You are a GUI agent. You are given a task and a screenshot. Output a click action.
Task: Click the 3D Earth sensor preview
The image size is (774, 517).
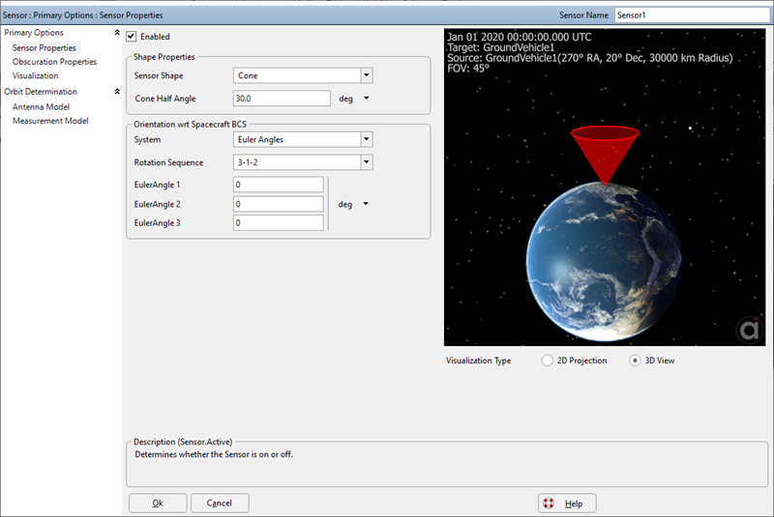coord(605,187)
